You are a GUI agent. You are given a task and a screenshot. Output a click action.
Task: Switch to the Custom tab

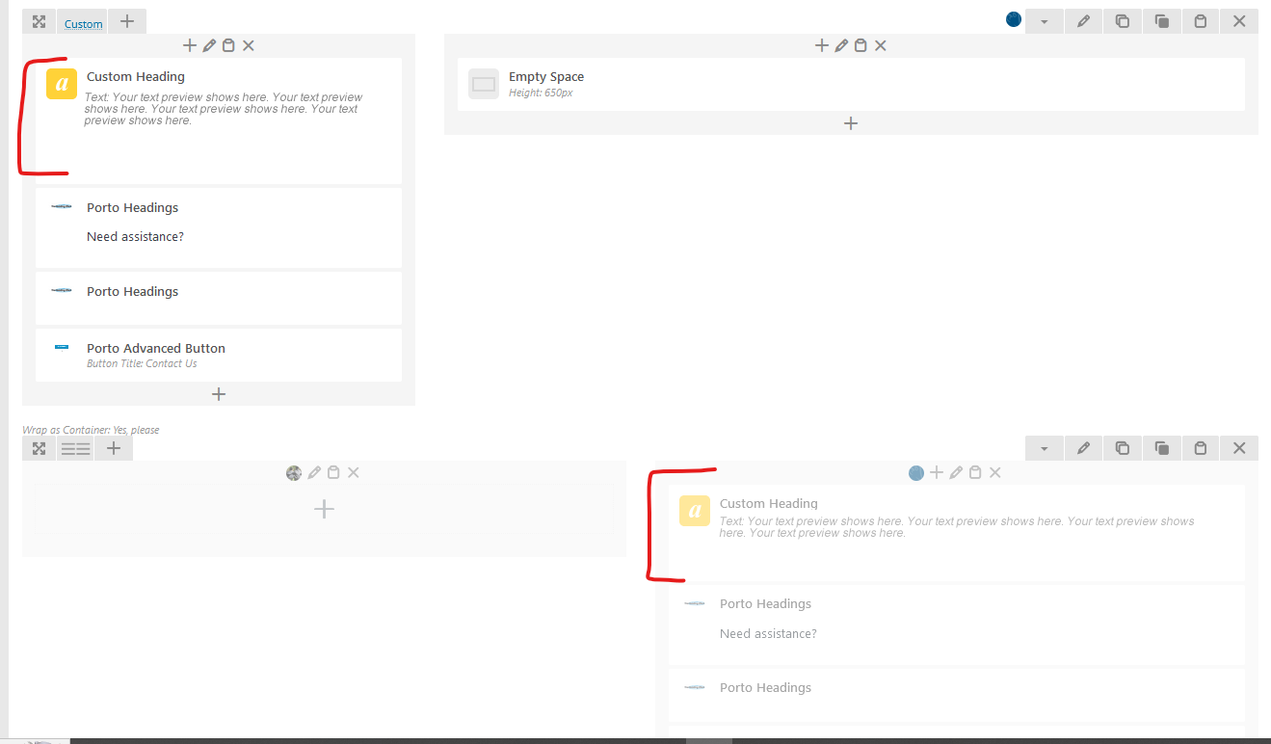coord(82,22)
